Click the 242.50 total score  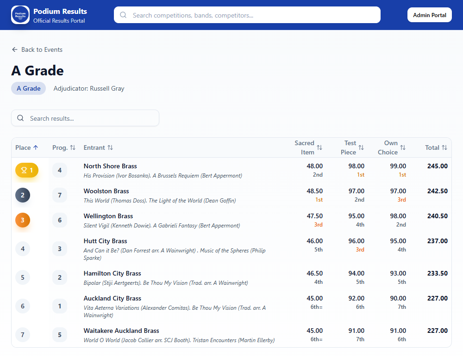pyautogui.click(x=438, y=191)
